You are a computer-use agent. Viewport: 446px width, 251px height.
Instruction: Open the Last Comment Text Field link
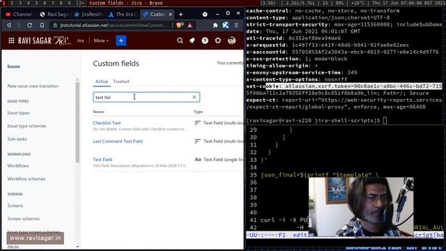pos(118,141)
